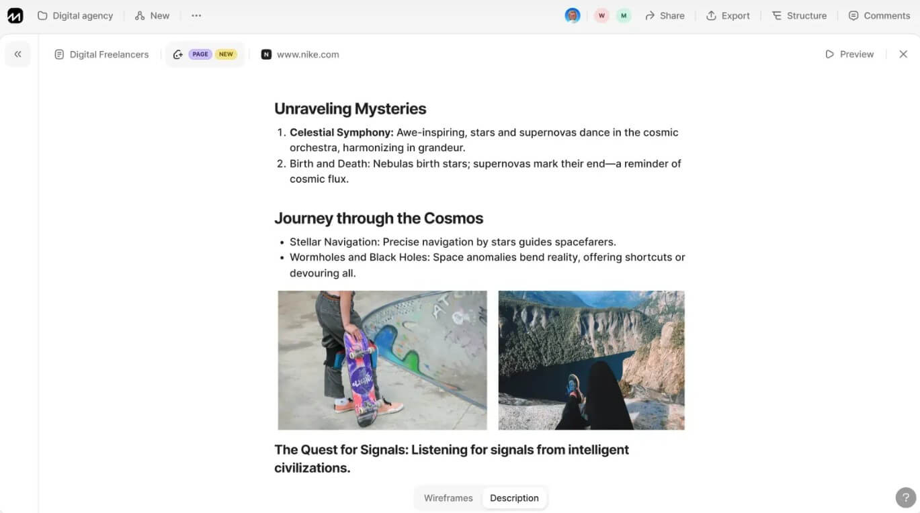This screenshot has height=513, width=920.
Task: Click the Unraveling Mysteries heading
Action: [350, 109]
